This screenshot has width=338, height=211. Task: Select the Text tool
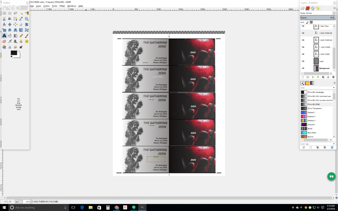pos(4,36)
